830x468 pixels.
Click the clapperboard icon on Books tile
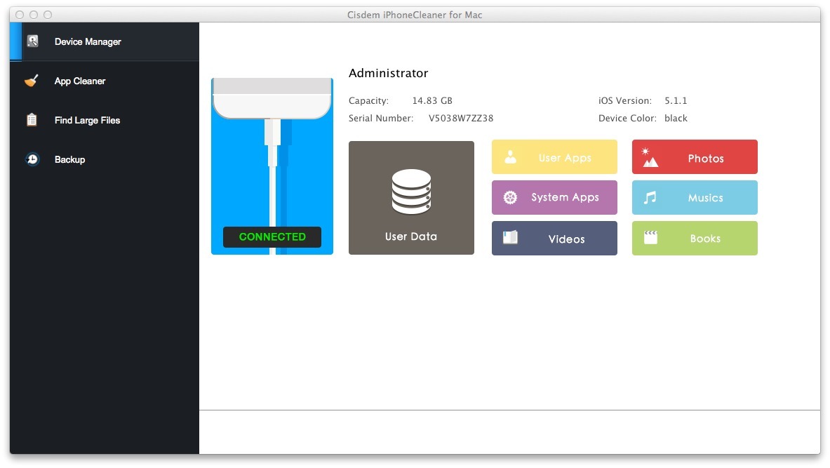[x=650, y=238]
